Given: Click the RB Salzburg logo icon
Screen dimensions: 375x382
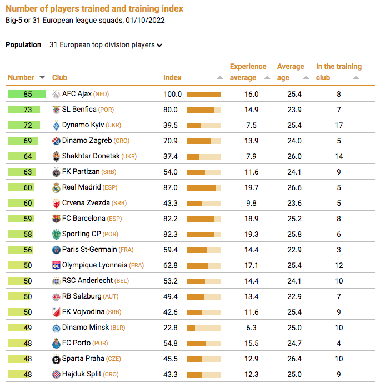Looking at the screenshot, I should point(56,296).
